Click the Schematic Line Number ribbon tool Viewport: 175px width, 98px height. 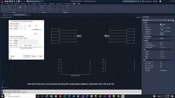(50, 8)
